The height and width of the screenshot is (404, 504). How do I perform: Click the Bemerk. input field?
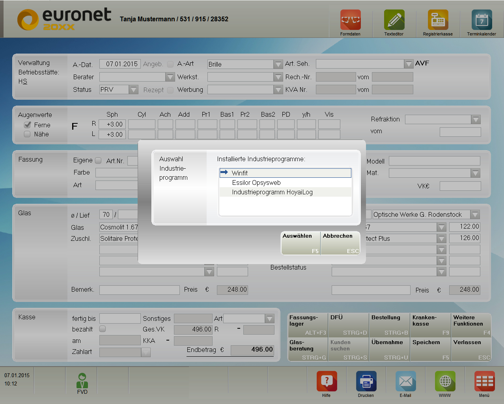[x=140, y=290]
